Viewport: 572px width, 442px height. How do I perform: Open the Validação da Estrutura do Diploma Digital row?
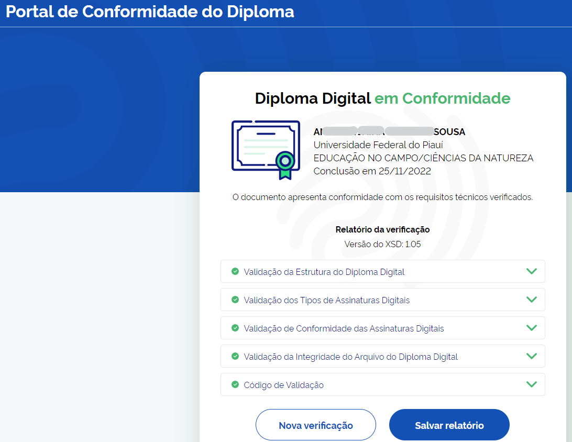coord(383,271)
